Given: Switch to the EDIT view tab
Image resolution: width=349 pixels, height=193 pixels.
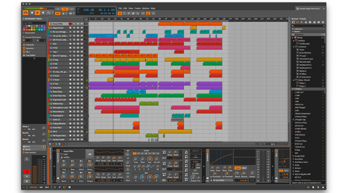Looking at the screenshot, I should click(x=47, y=187).
